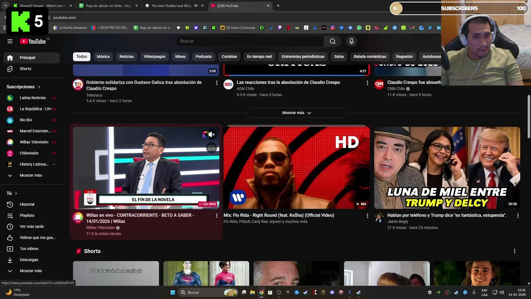Select the Mixes filter chip

(x=180, y=56)
